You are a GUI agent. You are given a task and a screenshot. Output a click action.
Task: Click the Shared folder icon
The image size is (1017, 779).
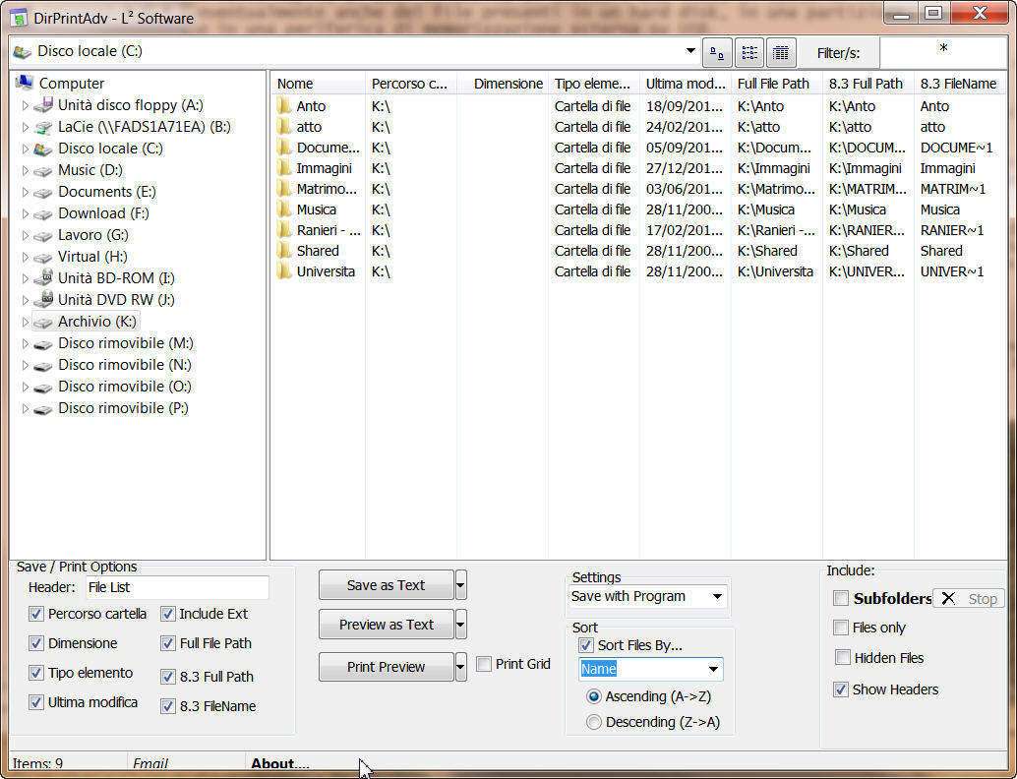click(284, 251)
